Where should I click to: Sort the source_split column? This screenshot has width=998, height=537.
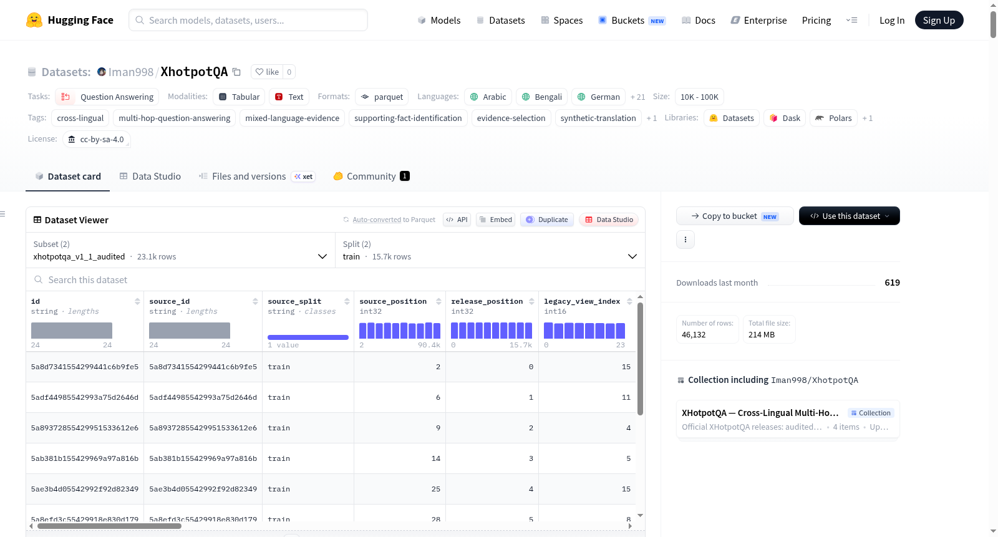(x=347, y=301)
